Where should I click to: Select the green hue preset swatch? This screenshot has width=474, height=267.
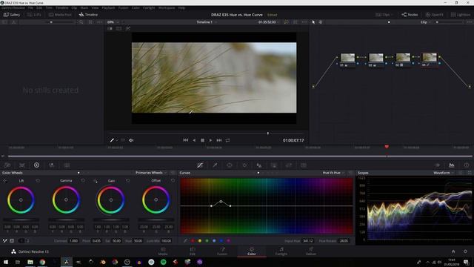tap(207, 240)
